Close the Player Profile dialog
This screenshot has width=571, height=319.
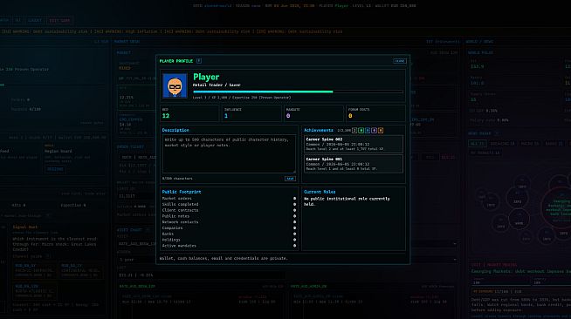pyautogui.click(x=400, y=61)
